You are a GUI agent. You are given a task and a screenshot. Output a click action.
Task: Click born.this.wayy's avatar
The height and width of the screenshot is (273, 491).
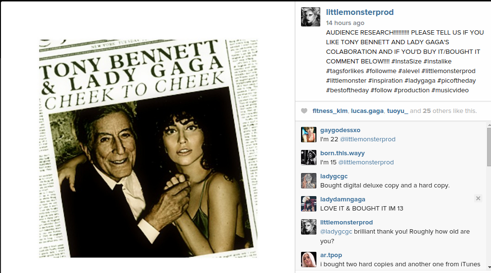(x=308, y=158)
